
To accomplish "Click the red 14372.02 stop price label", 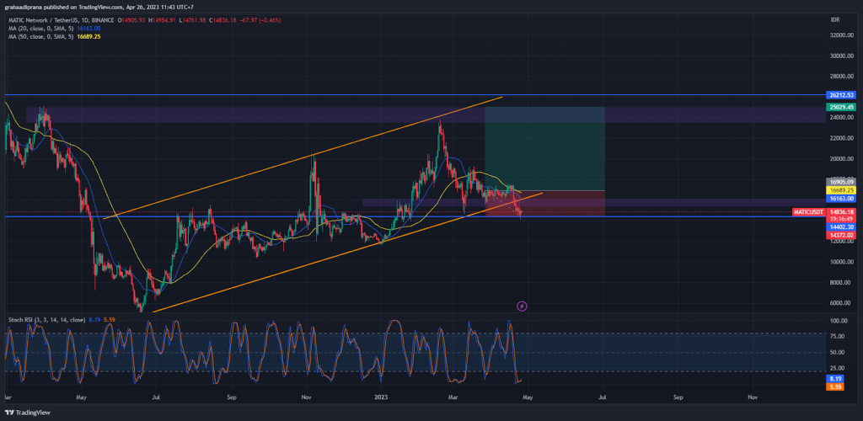I will (x=840, y=235).
